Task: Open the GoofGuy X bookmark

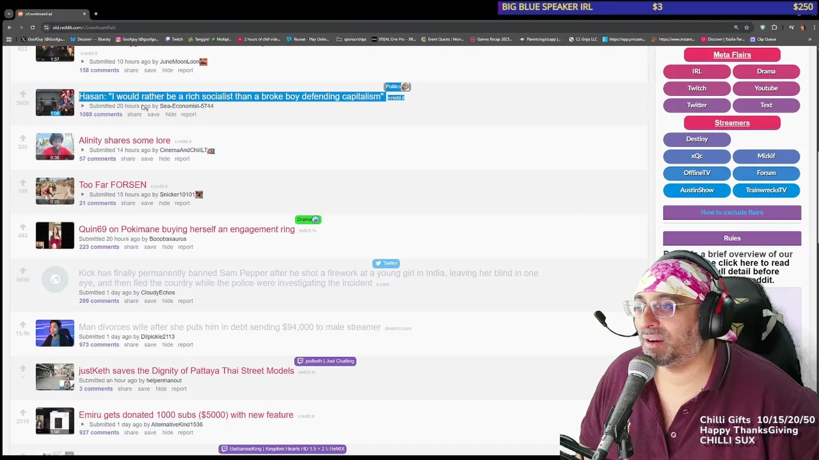Action: [x=43, y=39]
